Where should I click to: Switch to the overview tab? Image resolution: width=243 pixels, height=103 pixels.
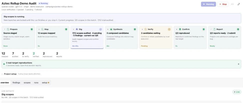5,83
